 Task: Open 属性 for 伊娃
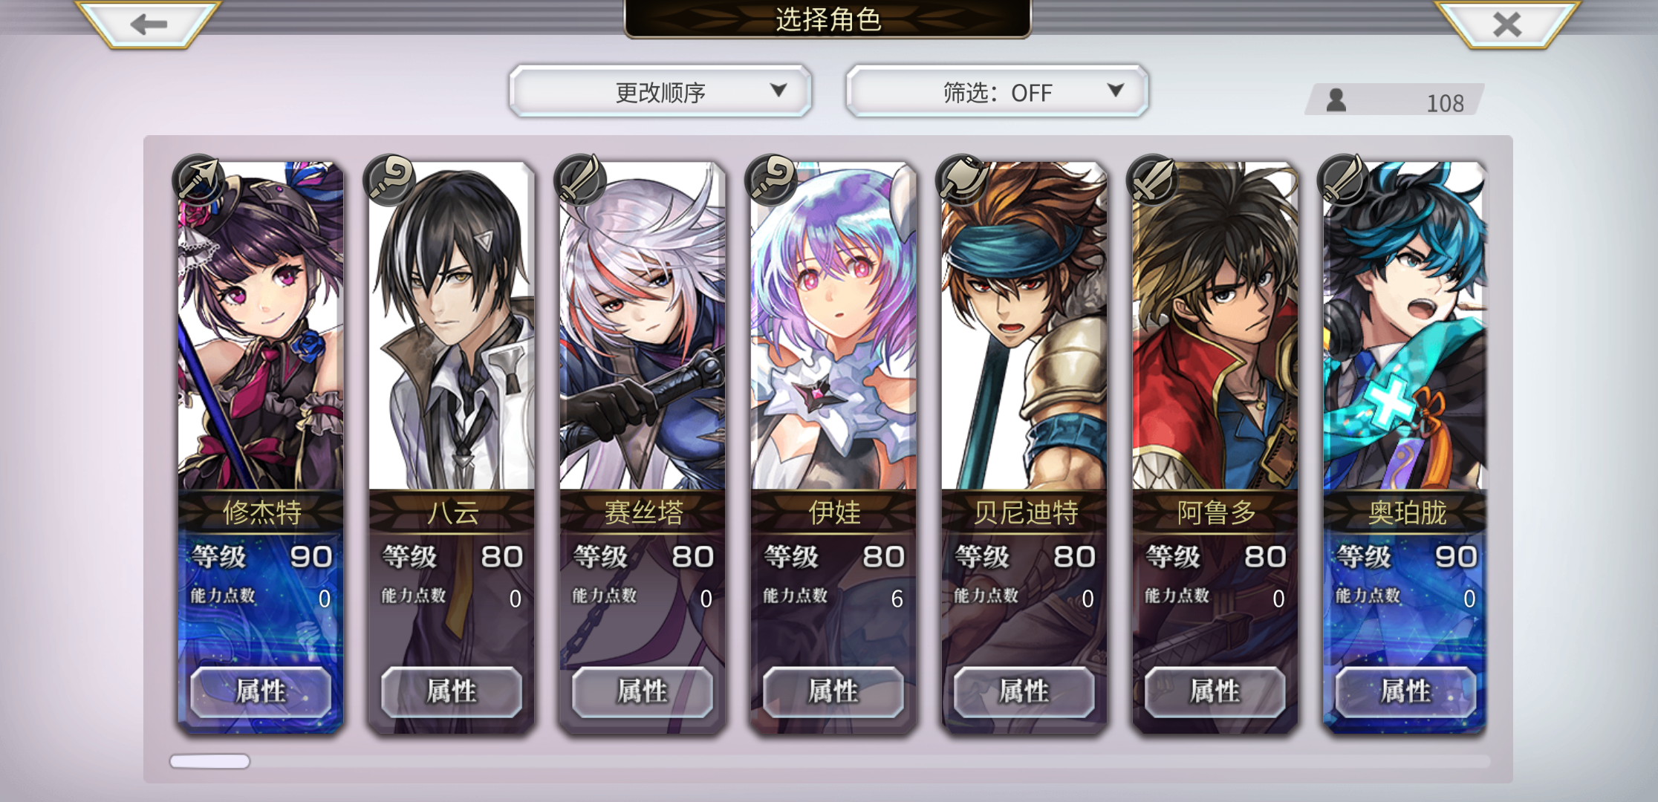pyautogui.click(x=833, y=691)
